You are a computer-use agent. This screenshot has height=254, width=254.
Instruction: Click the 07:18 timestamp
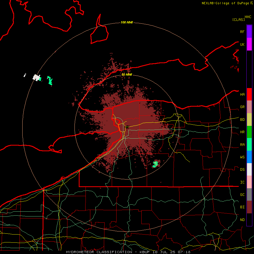click(184, 252)
